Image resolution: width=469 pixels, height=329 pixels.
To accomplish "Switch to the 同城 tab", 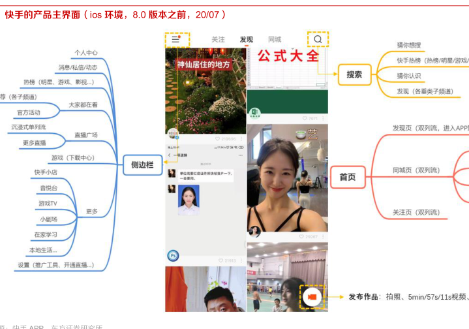I will (x=275, y=40).
